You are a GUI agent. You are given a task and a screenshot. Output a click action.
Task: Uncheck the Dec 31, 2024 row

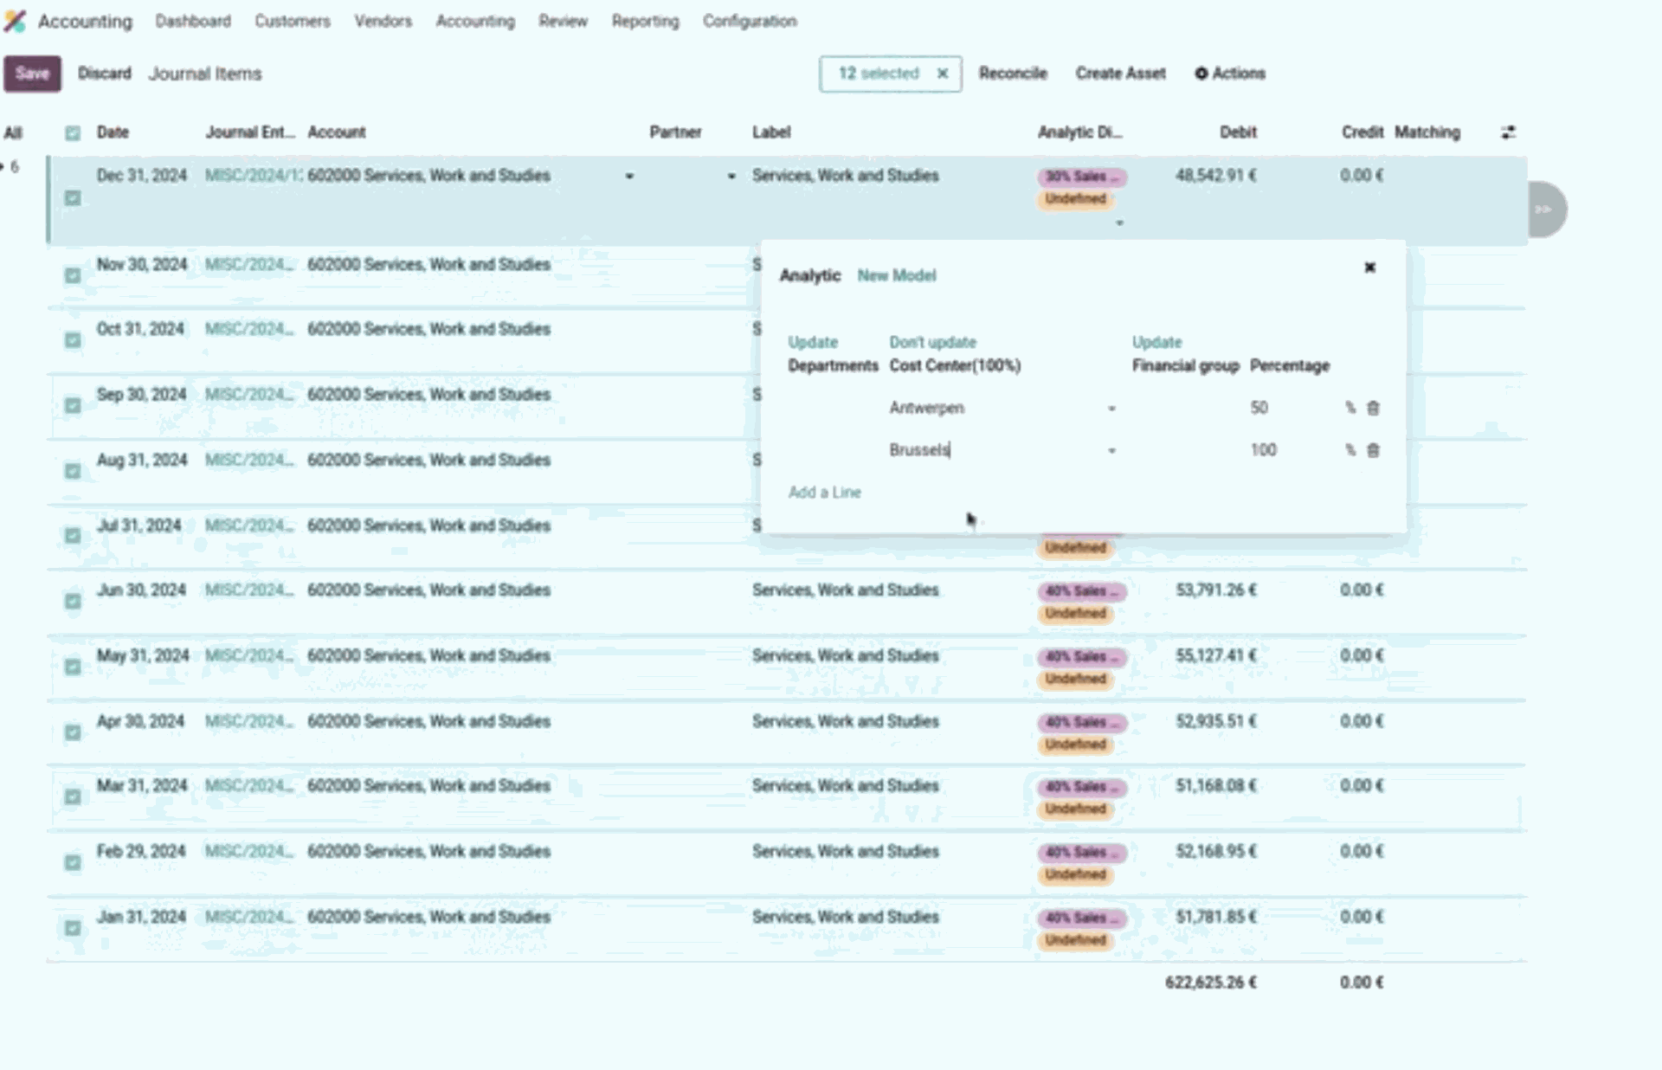pos(73,197)
